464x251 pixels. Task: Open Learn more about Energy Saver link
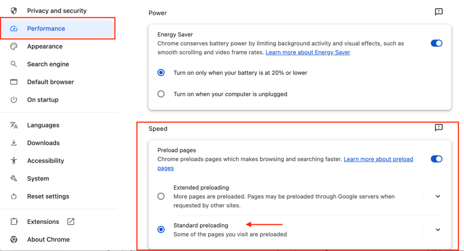308,52
